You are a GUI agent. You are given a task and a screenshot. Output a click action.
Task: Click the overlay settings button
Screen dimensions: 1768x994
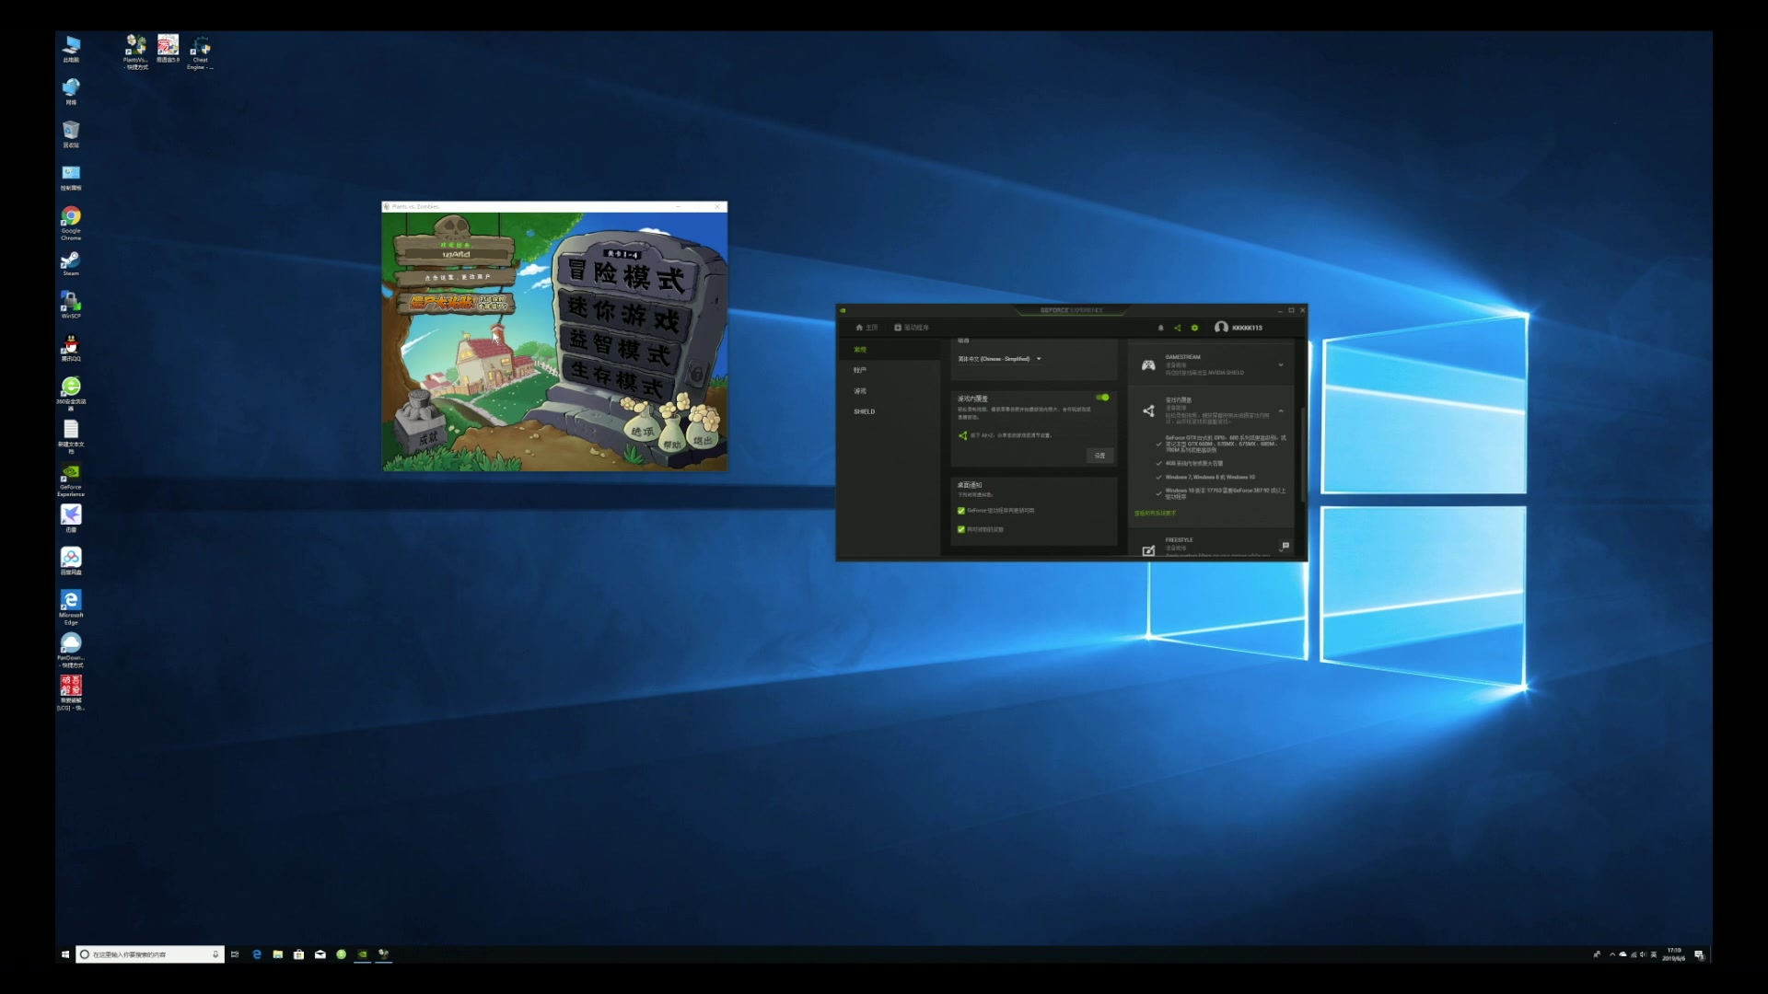coord(1099,456)
